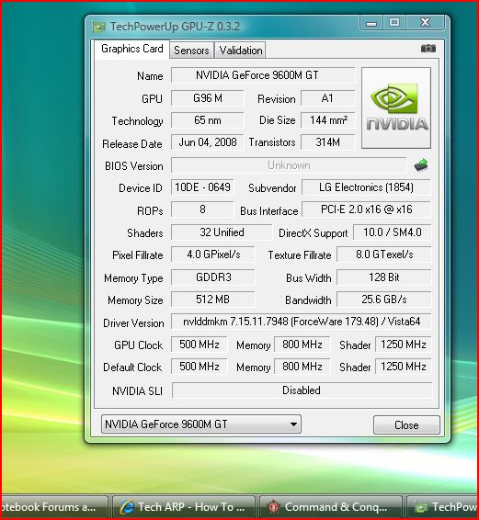Screen dimensions: 479x520
Task: Click the NVIDIA logo image
Action: click(396, 108)
